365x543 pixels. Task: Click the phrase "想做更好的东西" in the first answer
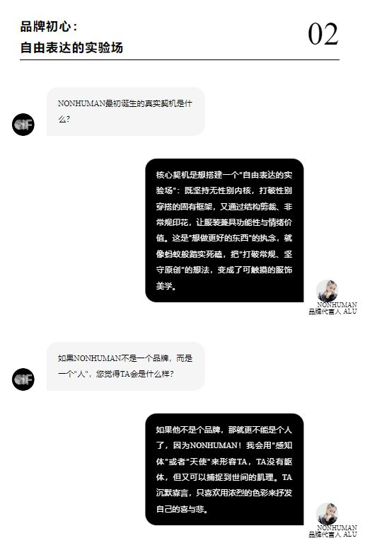[x=219, y=239]
